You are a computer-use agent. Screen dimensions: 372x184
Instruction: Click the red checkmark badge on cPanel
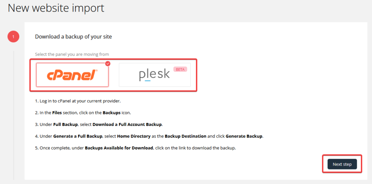click(108, 64)
